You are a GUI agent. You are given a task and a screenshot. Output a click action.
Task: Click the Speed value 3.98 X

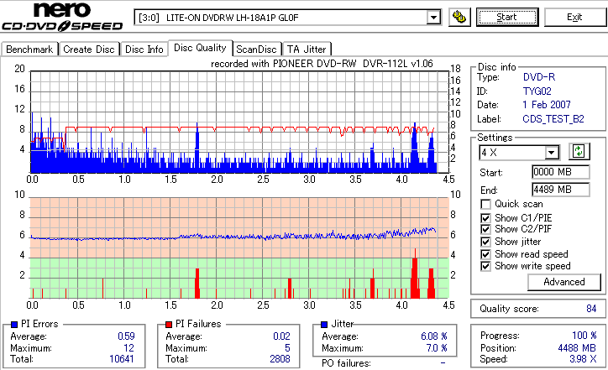(x=583, y=359)
